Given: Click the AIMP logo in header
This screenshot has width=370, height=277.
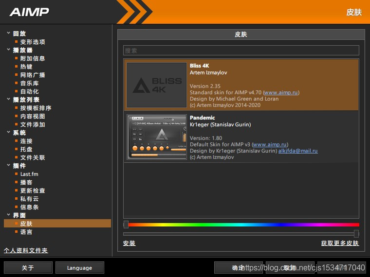Looking at the screenshot, I should (x=29, y=12).
